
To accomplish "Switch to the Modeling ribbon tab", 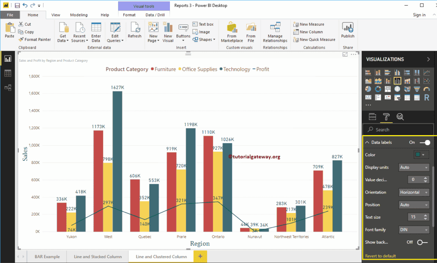I will tap(78, 14).
